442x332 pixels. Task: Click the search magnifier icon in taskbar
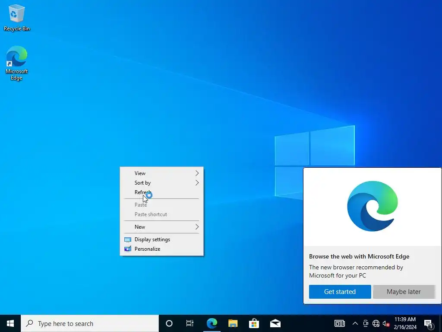pos(29,323)
